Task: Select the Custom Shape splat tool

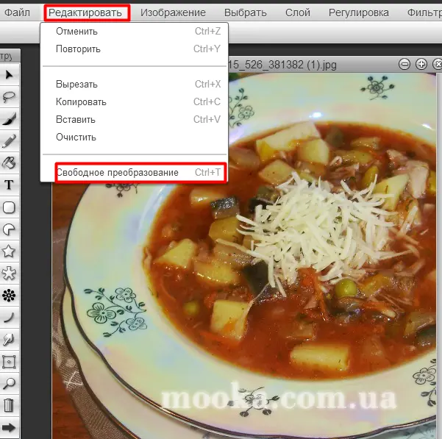Action: tap(9, 274)
